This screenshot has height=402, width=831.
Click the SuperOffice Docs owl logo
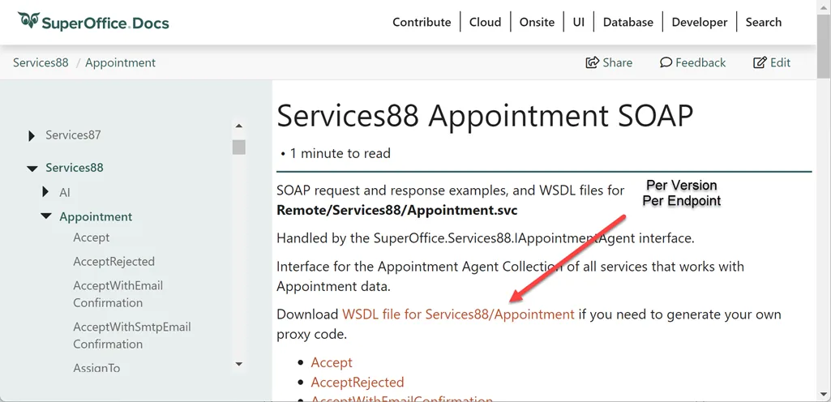(28, 20)
